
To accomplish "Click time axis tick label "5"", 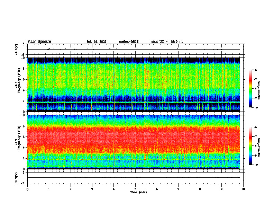I will (x=135, y=189).
